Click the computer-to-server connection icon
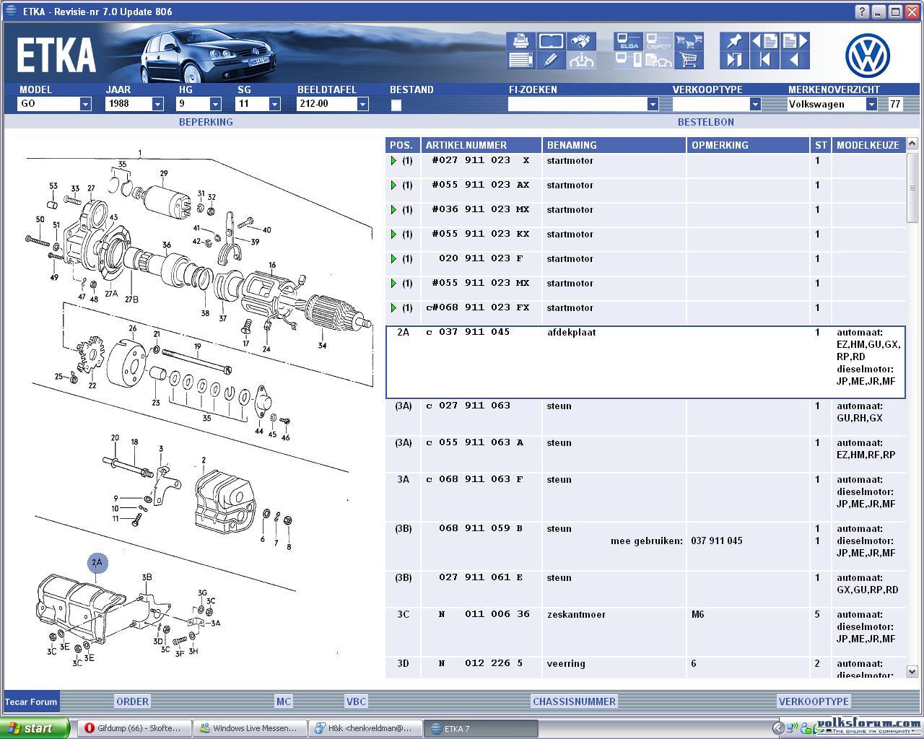The height and width of the screenshot is (739, 924). (629, 60)
